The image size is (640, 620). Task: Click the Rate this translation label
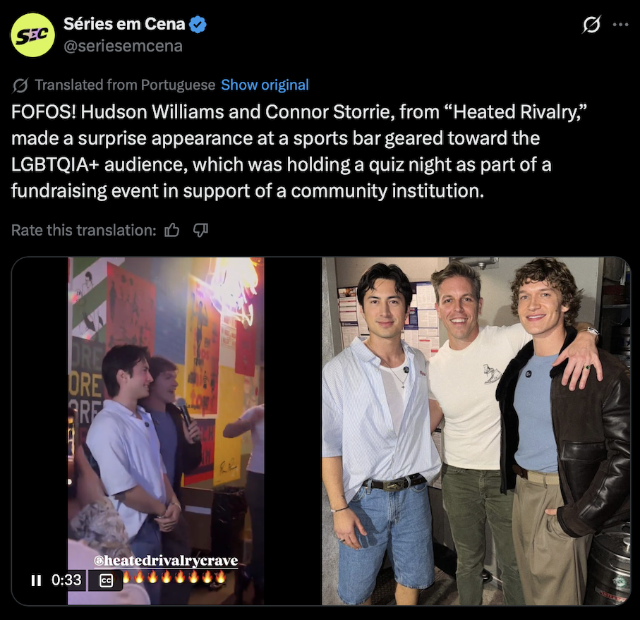point(84,231)
